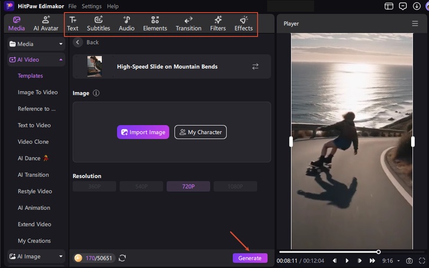429x268 pixels.
Task: Click the Back arrow button
Action: (78, 42)
